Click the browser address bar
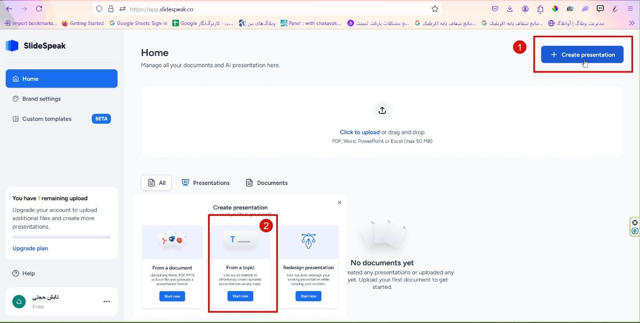 coord(277,9)
